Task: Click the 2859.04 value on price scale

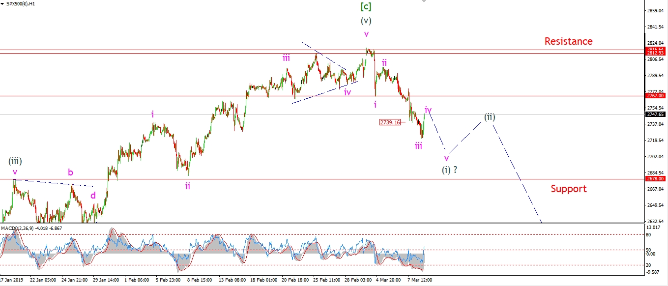Action: (x=656, y=11)
